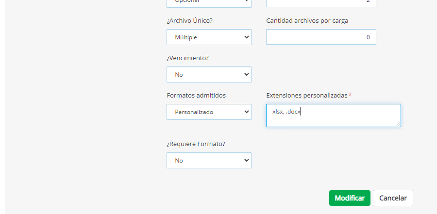437x214 pixels.
Task: Click the chevron arrow on the Múltiple select
Action: pos(247,37)
